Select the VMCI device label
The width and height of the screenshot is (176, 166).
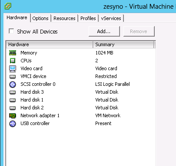coord(33,76)
